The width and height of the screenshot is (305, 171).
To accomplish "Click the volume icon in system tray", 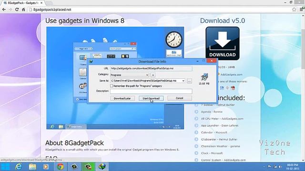I will [280, 167].
